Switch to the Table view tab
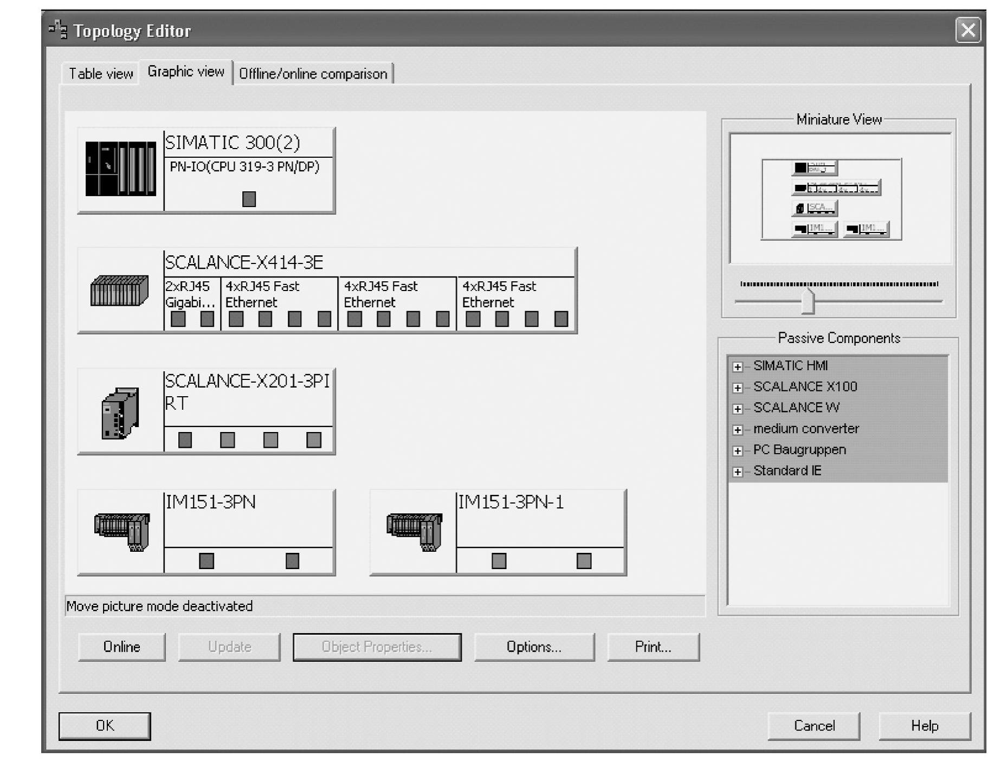Viewport: 994px width, 761px height. click(101, 74)
